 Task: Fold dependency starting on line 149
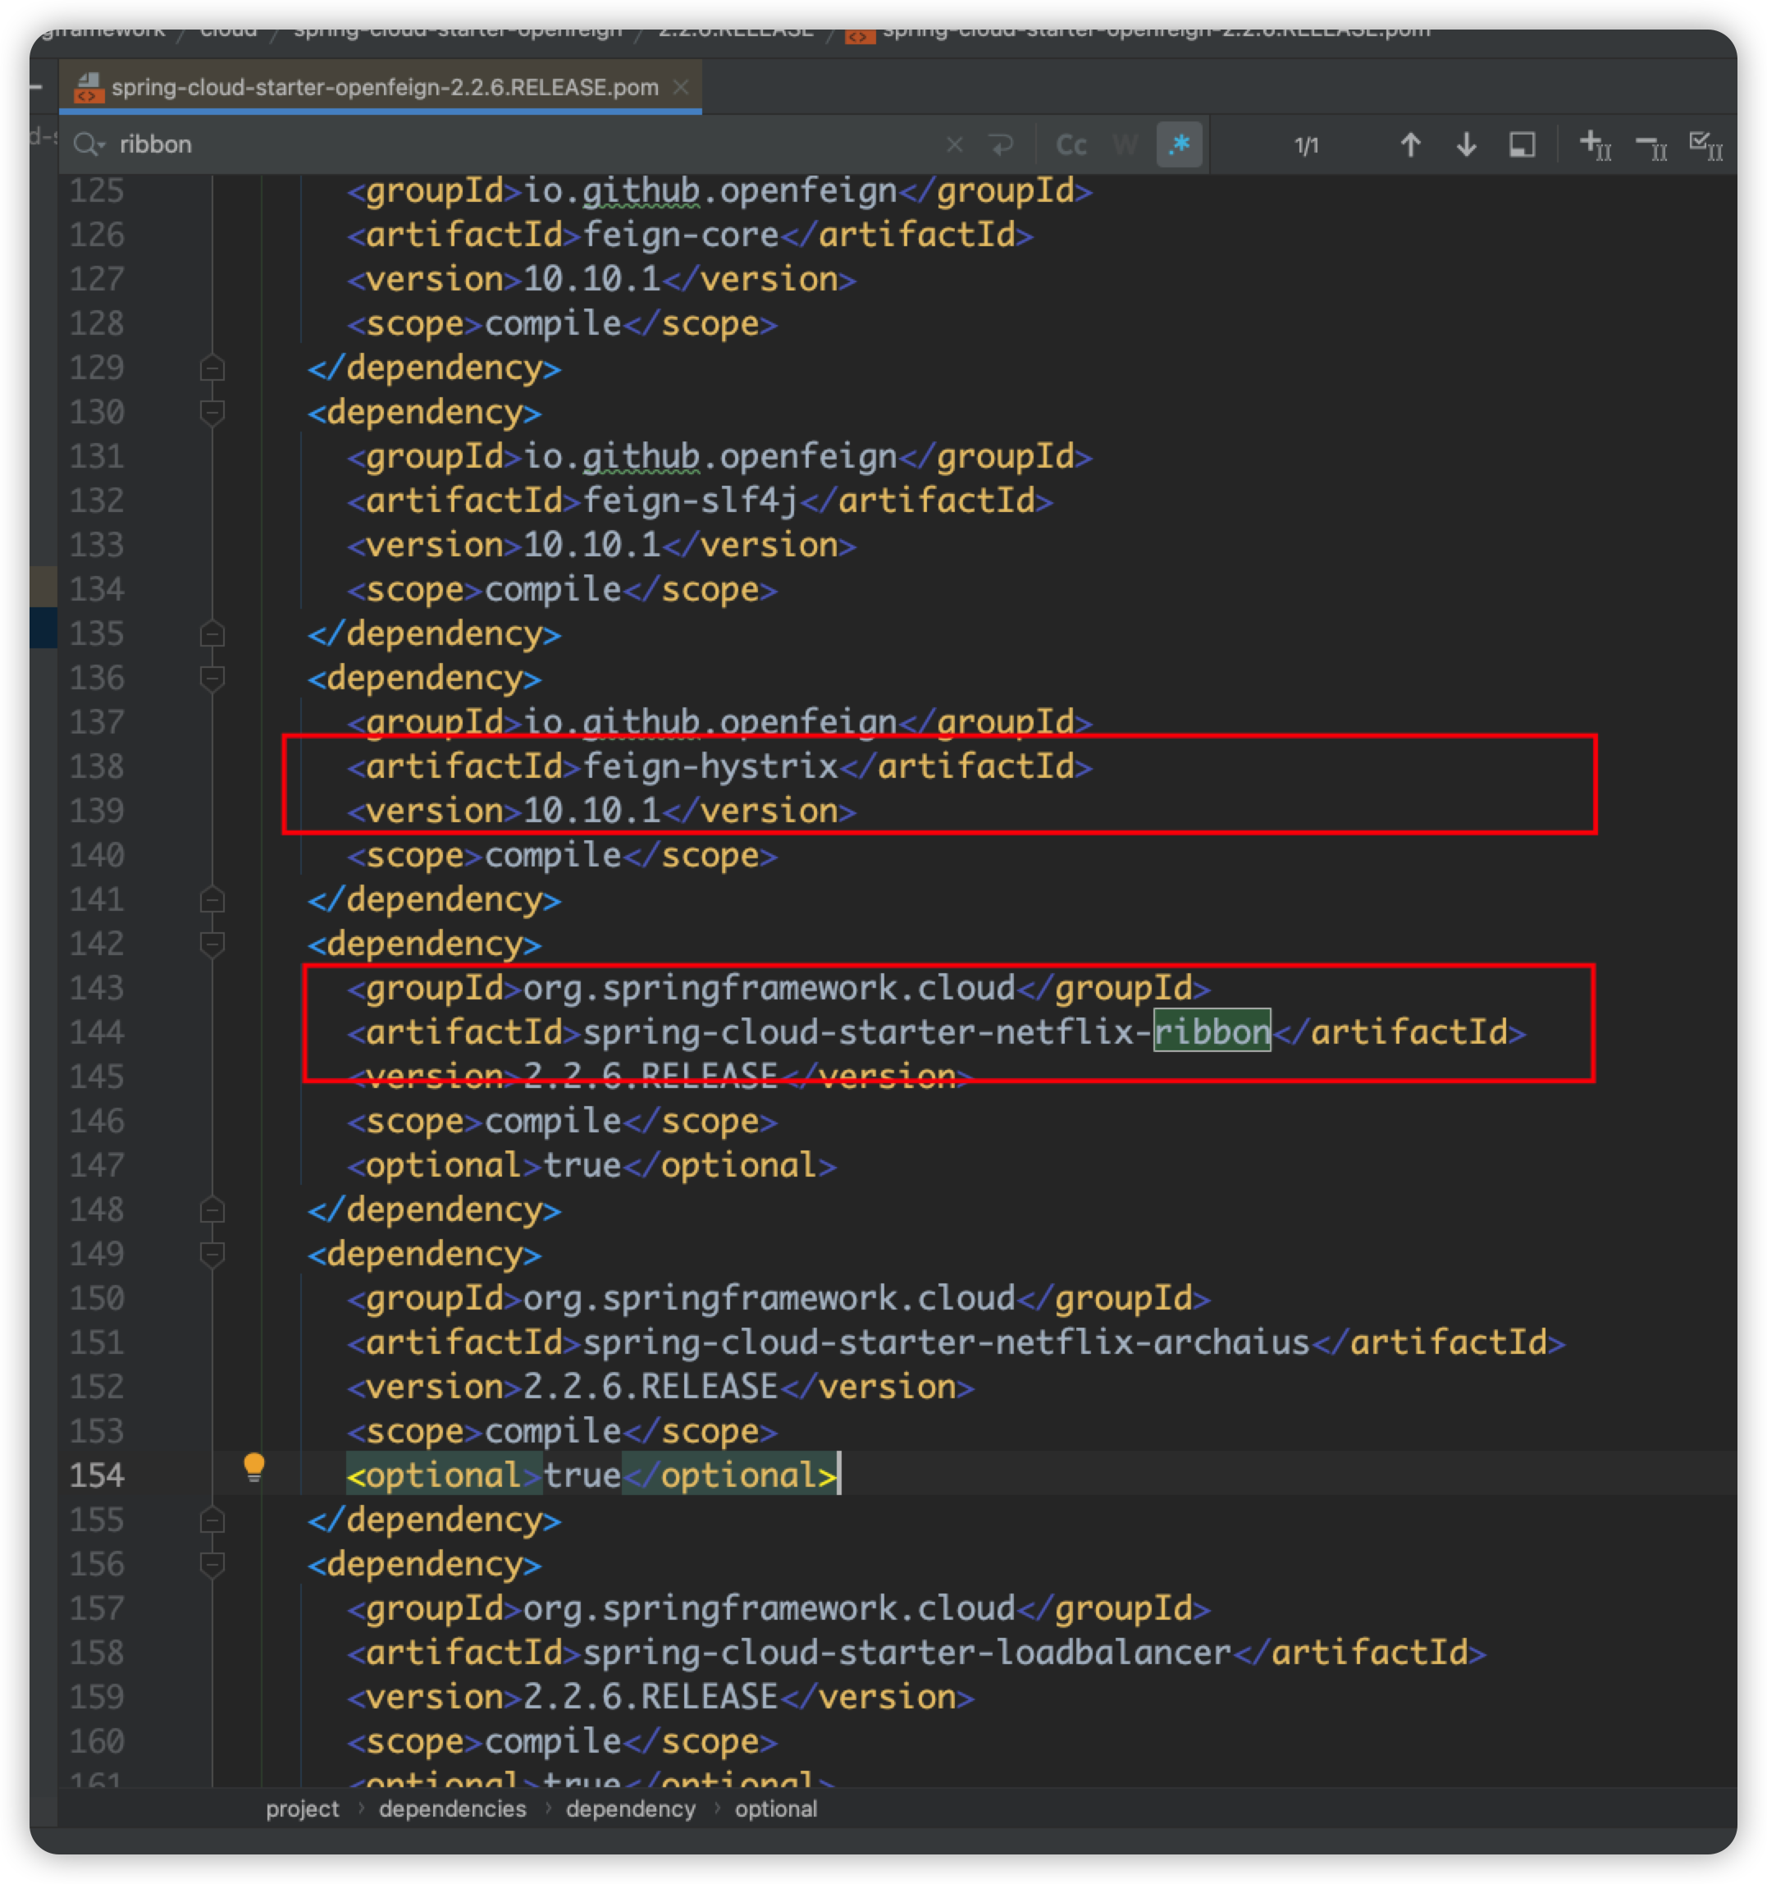[212, 1254]
